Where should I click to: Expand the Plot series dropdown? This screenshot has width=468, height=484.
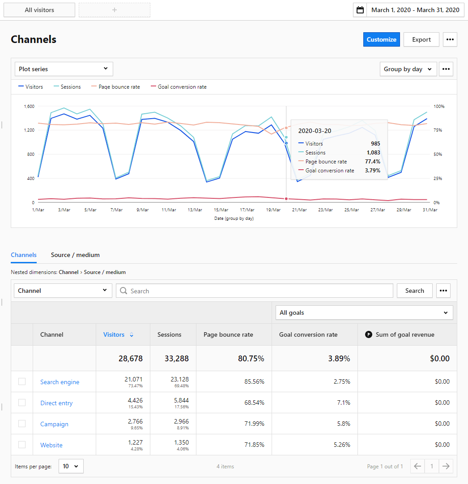64,69
